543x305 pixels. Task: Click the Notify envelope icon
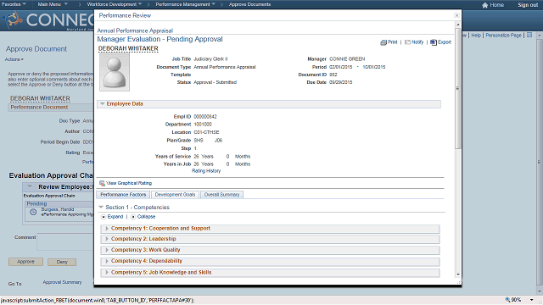pyautogui.click(x=407, y=42)
